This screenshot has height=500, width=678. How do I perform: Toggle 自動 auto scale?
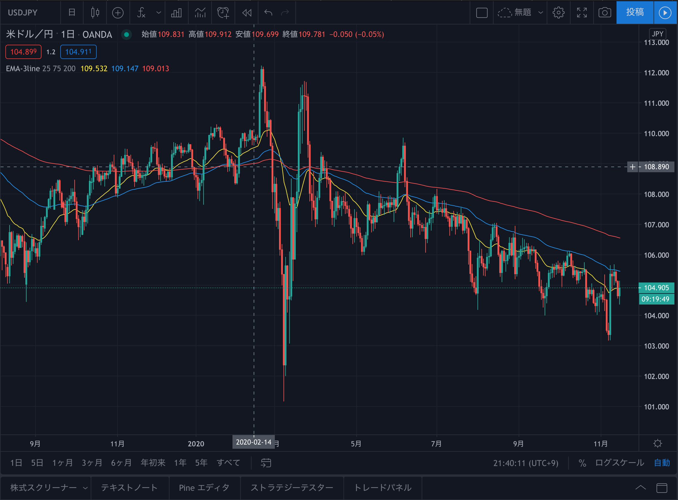pyautogui.click(x=662, y=463)
